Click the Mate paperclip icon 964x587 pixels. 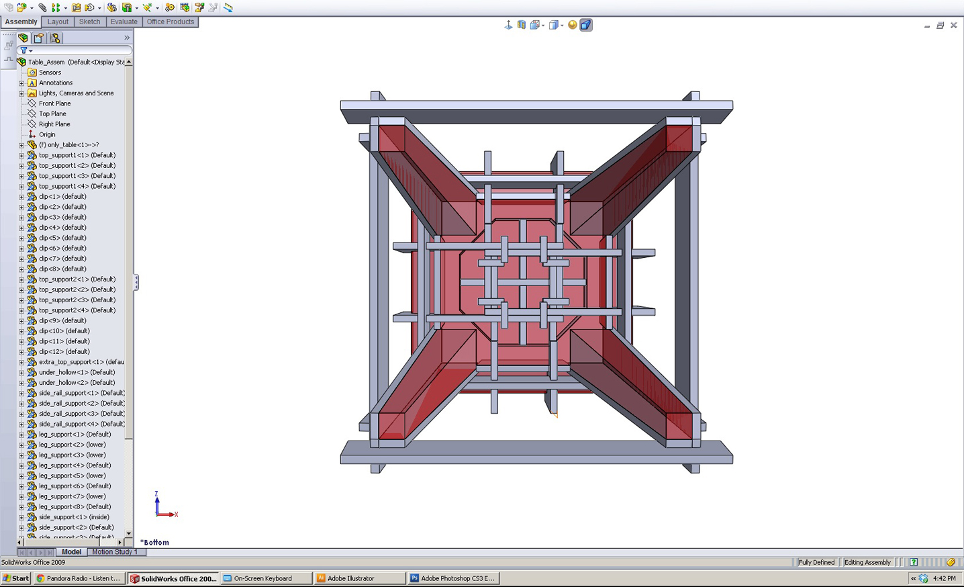click(x=42, y=7)
